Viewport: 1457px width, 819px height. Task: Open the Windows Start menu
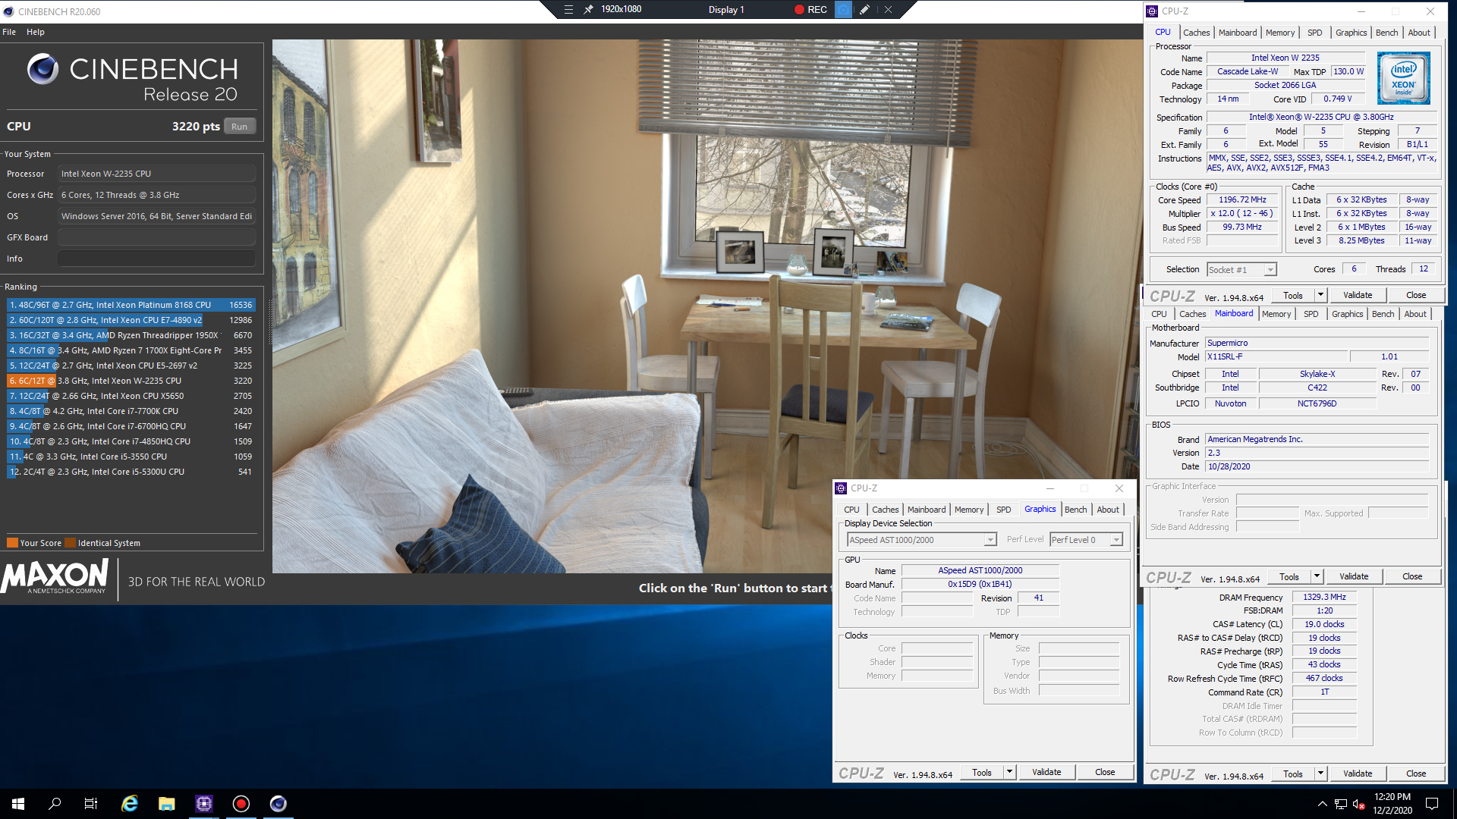tap(18, 804)
